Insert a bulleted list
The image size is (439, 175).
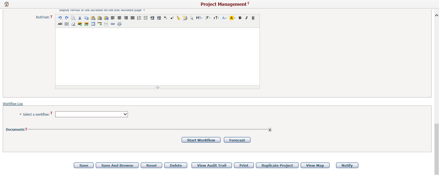pyautogui.click(x=146, y=17)
